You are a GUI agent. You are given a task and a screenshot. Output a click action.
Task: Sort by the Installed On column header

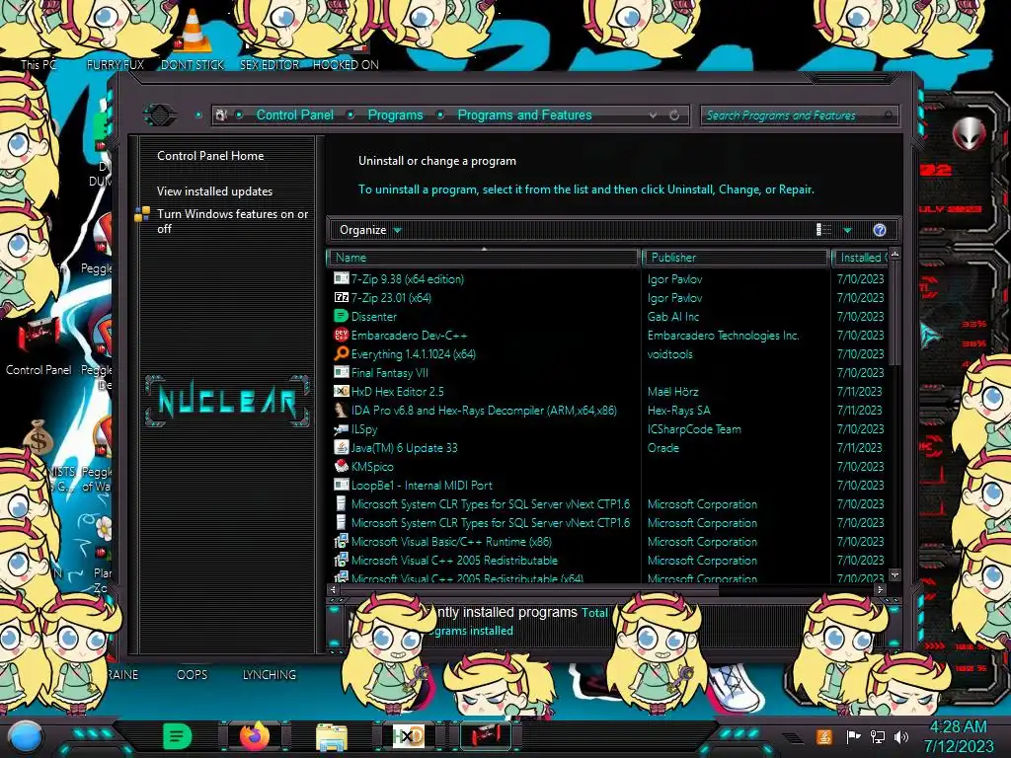pos(861,258)
